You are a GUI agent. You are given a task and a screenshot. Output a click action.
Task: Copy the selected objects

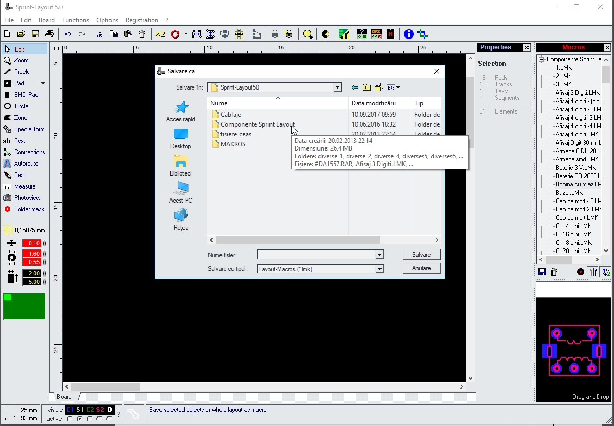[x=114, y=34]
